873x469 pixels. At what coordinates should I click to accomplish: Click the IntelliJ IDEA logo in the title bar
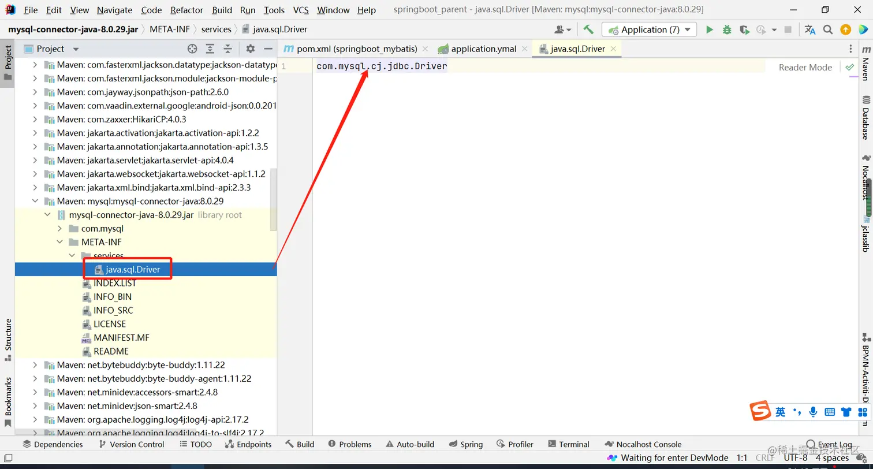tap(10, 10)
